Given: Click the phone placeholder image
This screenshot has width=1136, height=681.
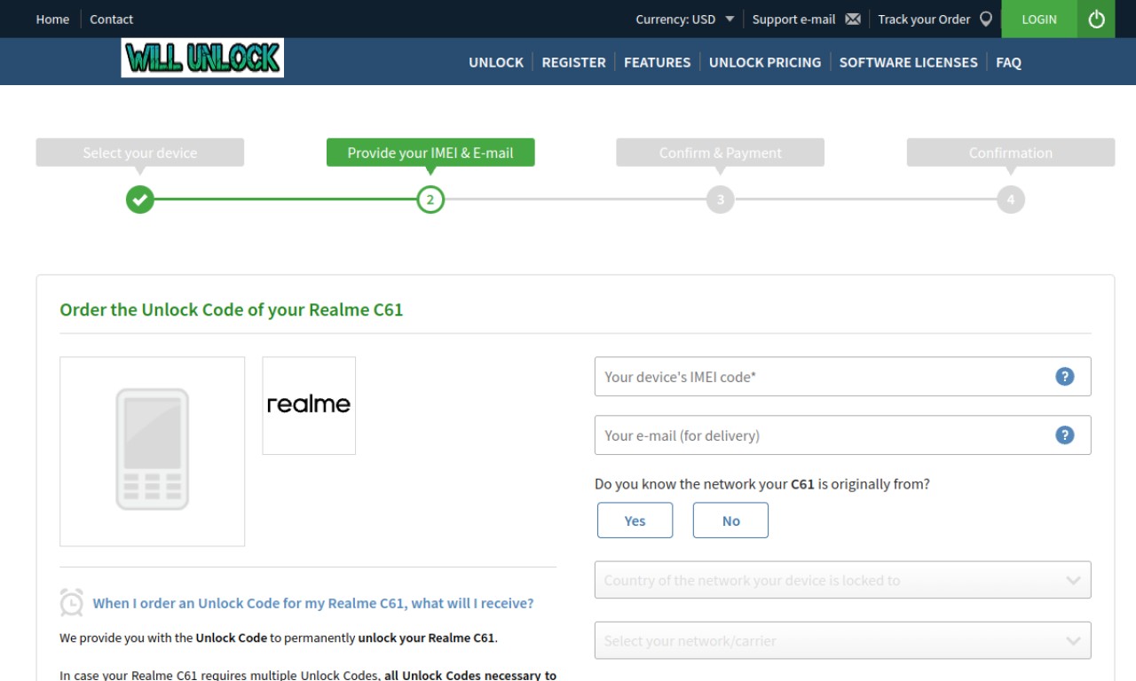Looking at the screenshot, I should (x=153, y=451).
